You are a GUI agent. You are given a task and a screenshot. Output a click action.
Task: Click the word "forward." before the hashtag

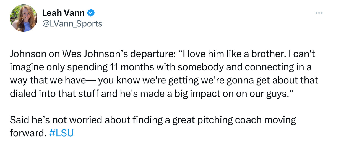pyautogui.click(x=28, y=133)
